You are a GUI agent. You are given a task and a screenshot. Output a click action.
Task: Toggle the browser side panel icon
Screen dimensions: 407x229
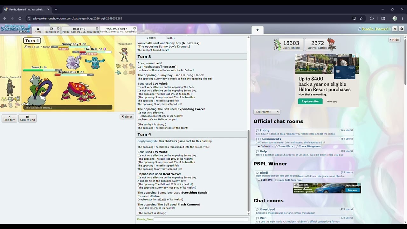[x=383, y=18]
